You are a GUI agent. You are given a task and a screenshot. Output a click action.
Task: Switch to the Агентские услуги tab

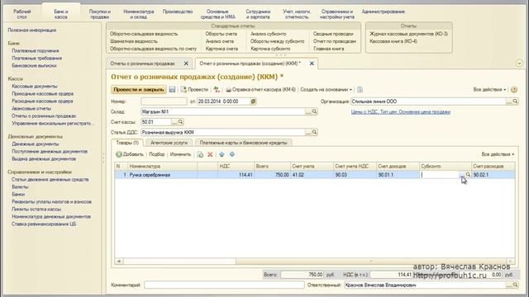169,143
